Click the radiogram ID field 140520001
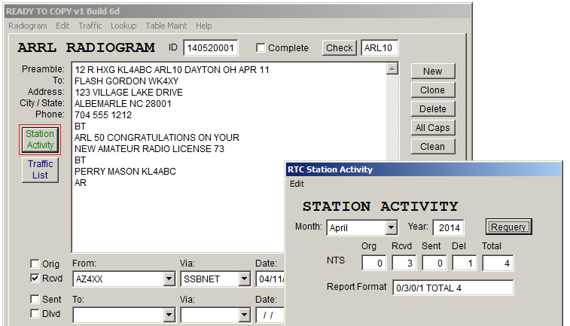 click(211, 48)
